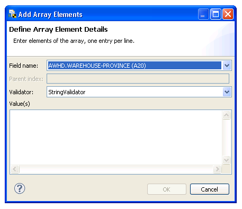Close the Add Array Elements dialog
This screenshot has width=242, height=209.
(228, 14)
